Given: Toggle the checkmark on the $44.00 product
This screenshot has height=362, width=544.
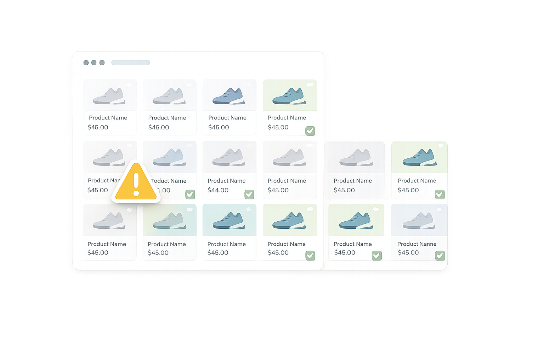Looking at the screenshot, I should click(249, 194).
